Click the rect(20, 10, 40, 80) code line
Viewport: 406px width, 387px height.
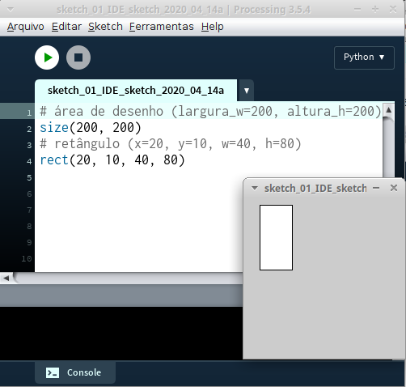(x=112, y=160)
